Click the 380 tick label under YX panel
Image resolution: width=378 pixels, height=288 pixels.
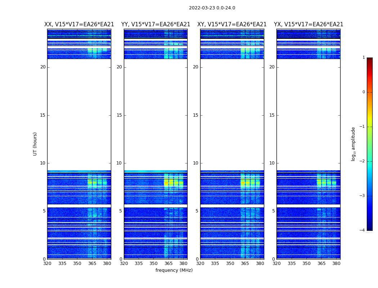tap(336, 264)
